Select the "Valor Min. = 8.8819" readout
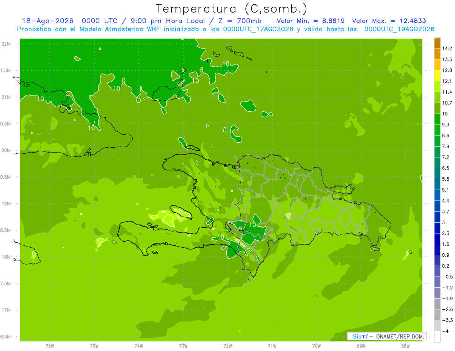 coord(311,21)
